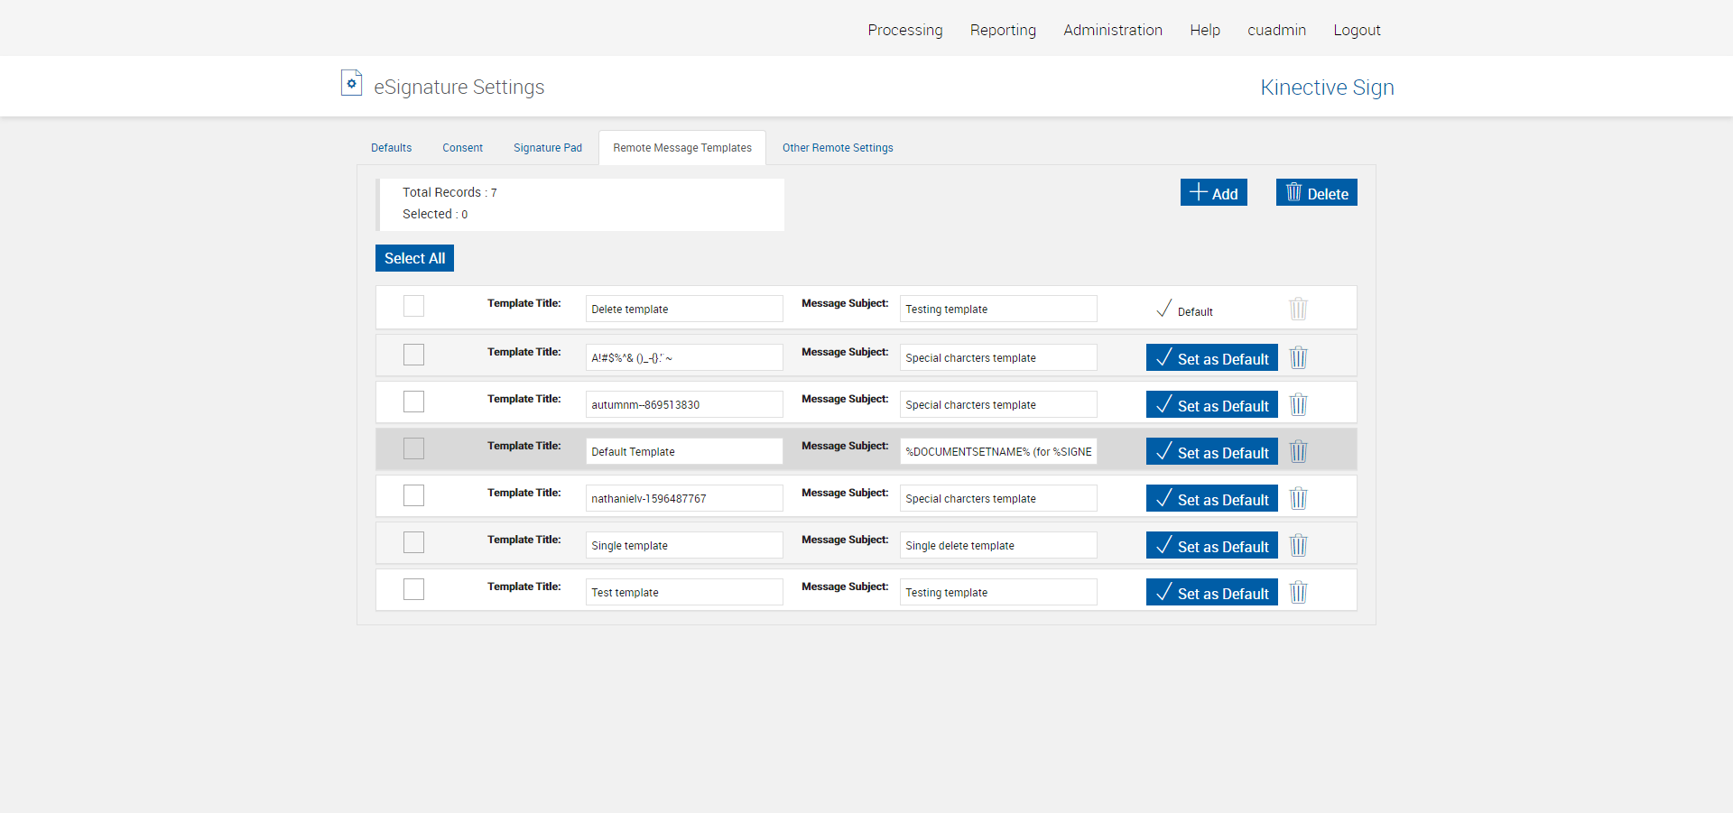Click trash icon for Single template row
Viewport: 1733px width, 813px height.
(1298, 545)
